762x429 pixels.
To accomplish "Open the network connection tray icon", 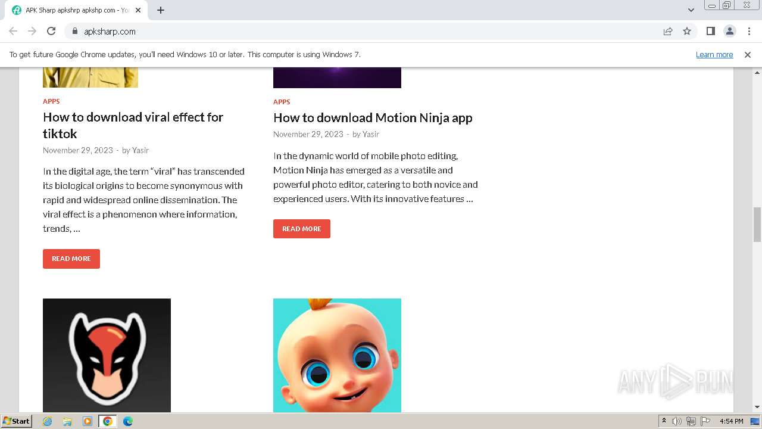I will point(691,421).
